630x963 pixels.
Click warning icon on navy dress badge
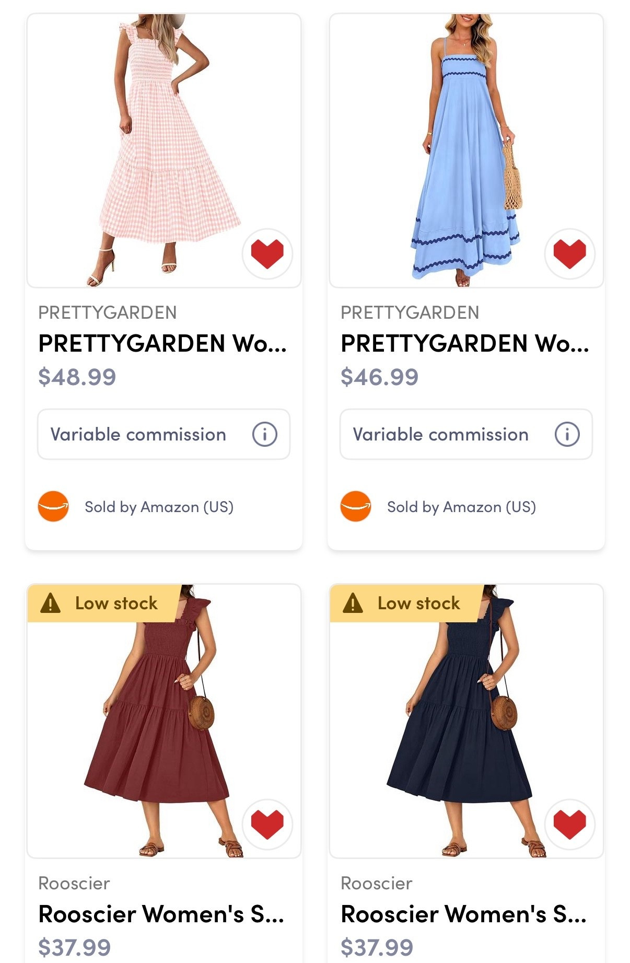point(353,603)
